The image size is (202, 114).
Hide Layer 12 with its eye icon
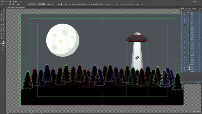(181, 30)
